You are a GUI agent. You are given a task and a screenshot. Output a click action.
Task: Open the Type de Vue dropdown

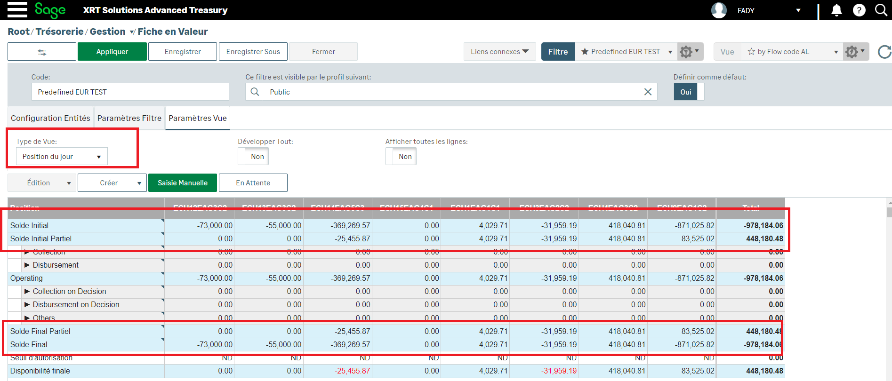pos(62,157)
